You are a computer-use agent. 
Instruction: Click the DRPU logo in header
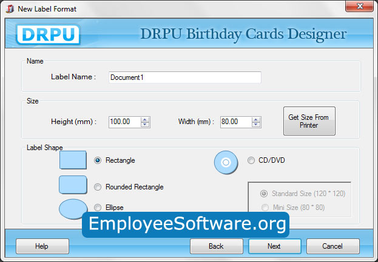[49, 33]
